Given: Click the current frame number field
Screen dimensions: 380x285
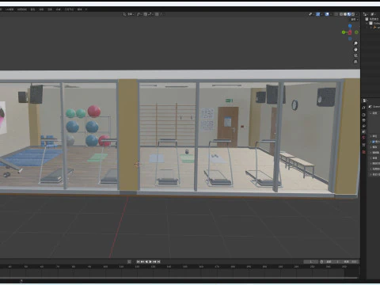Looking at the screenshot, I should (311, 261).
